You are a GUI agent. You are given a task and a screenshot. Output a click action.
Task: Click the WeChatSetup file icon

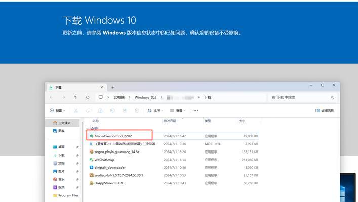92,160
